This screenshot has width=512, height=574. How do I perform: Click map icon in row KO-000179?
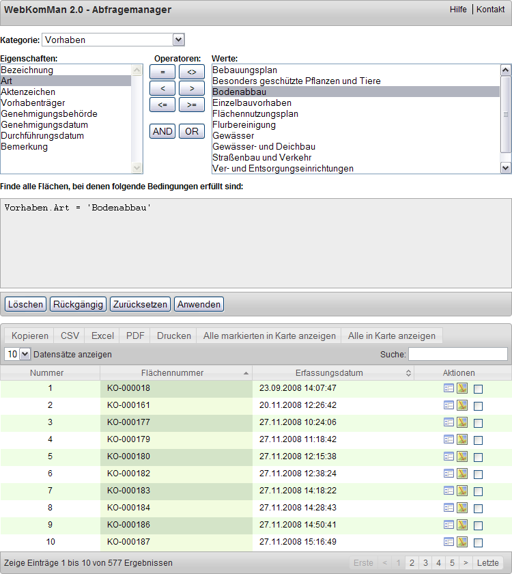[x=462, y=439]
